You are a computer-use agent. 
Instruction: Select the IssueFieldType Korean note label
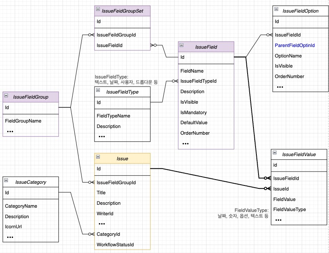point(126,80)
